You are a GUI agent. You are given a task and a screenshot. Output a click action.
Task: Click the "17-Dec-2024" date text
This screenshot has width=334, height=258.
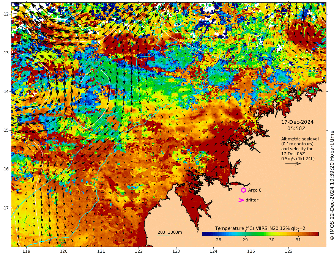(297, 122)
